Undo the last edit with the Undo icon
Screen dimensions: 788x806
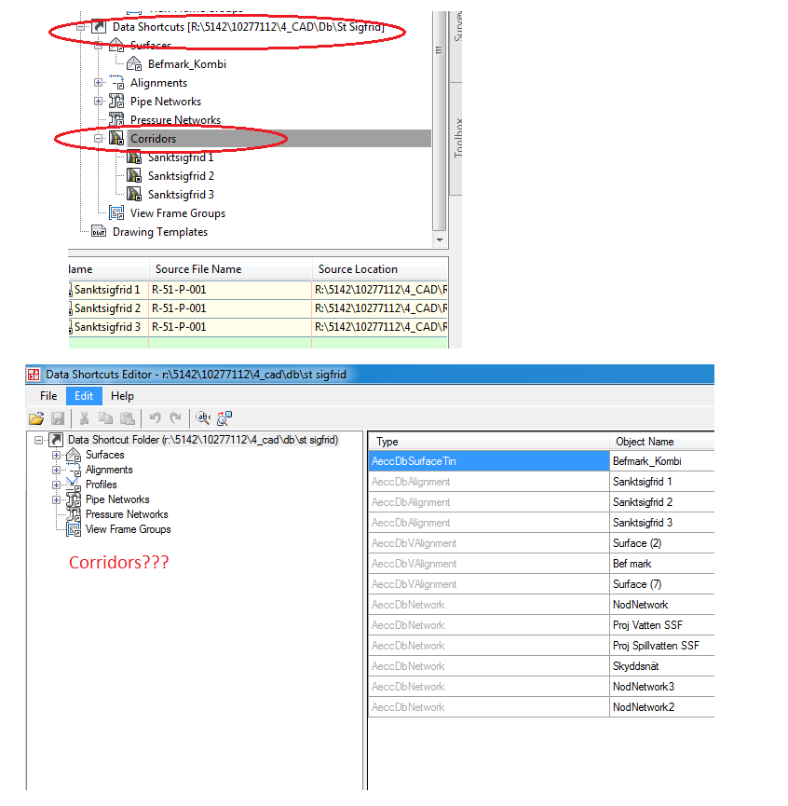click(x=156, y=418)
